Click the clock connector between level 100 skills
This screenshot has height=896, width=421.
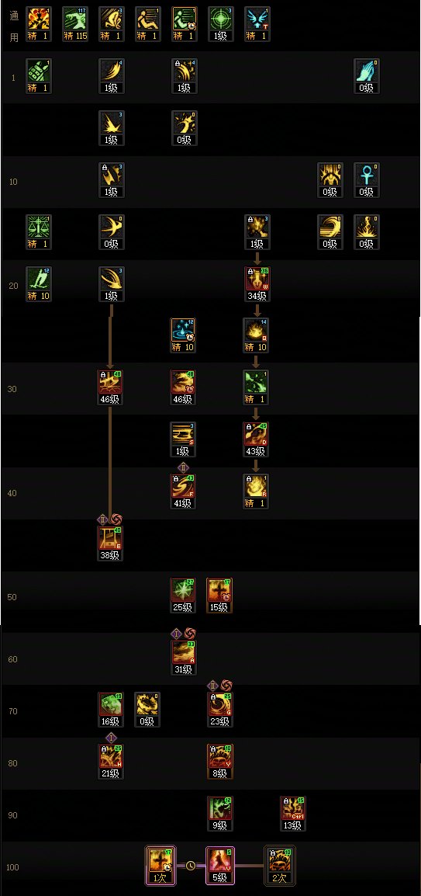point(190,866)
